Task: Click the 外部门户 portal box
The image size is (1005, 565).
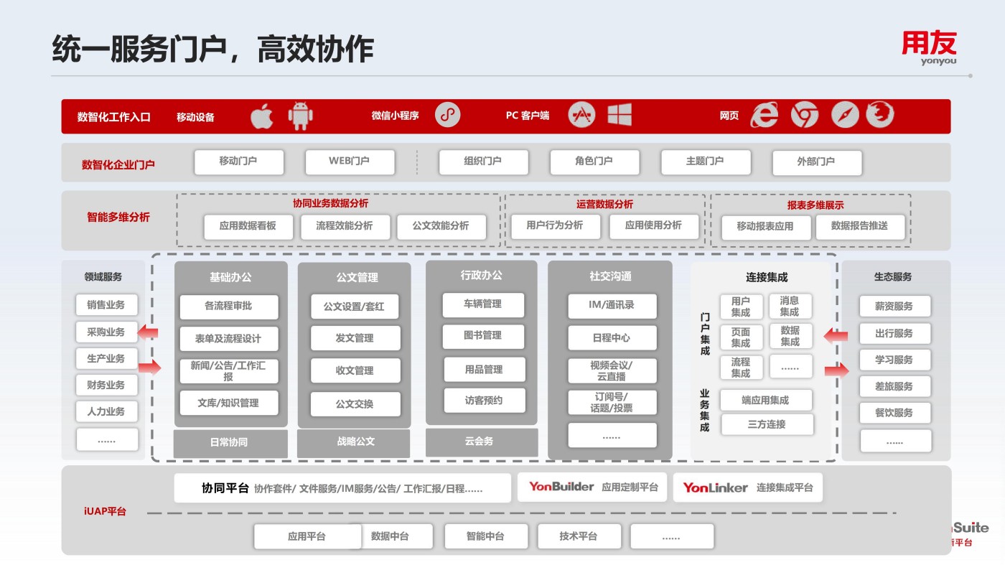Action: point(816,162)
